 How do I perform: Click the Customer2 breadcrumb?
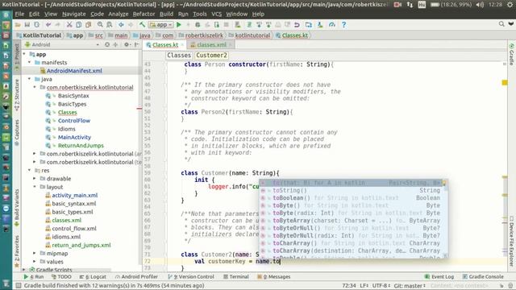coord(211,56)
